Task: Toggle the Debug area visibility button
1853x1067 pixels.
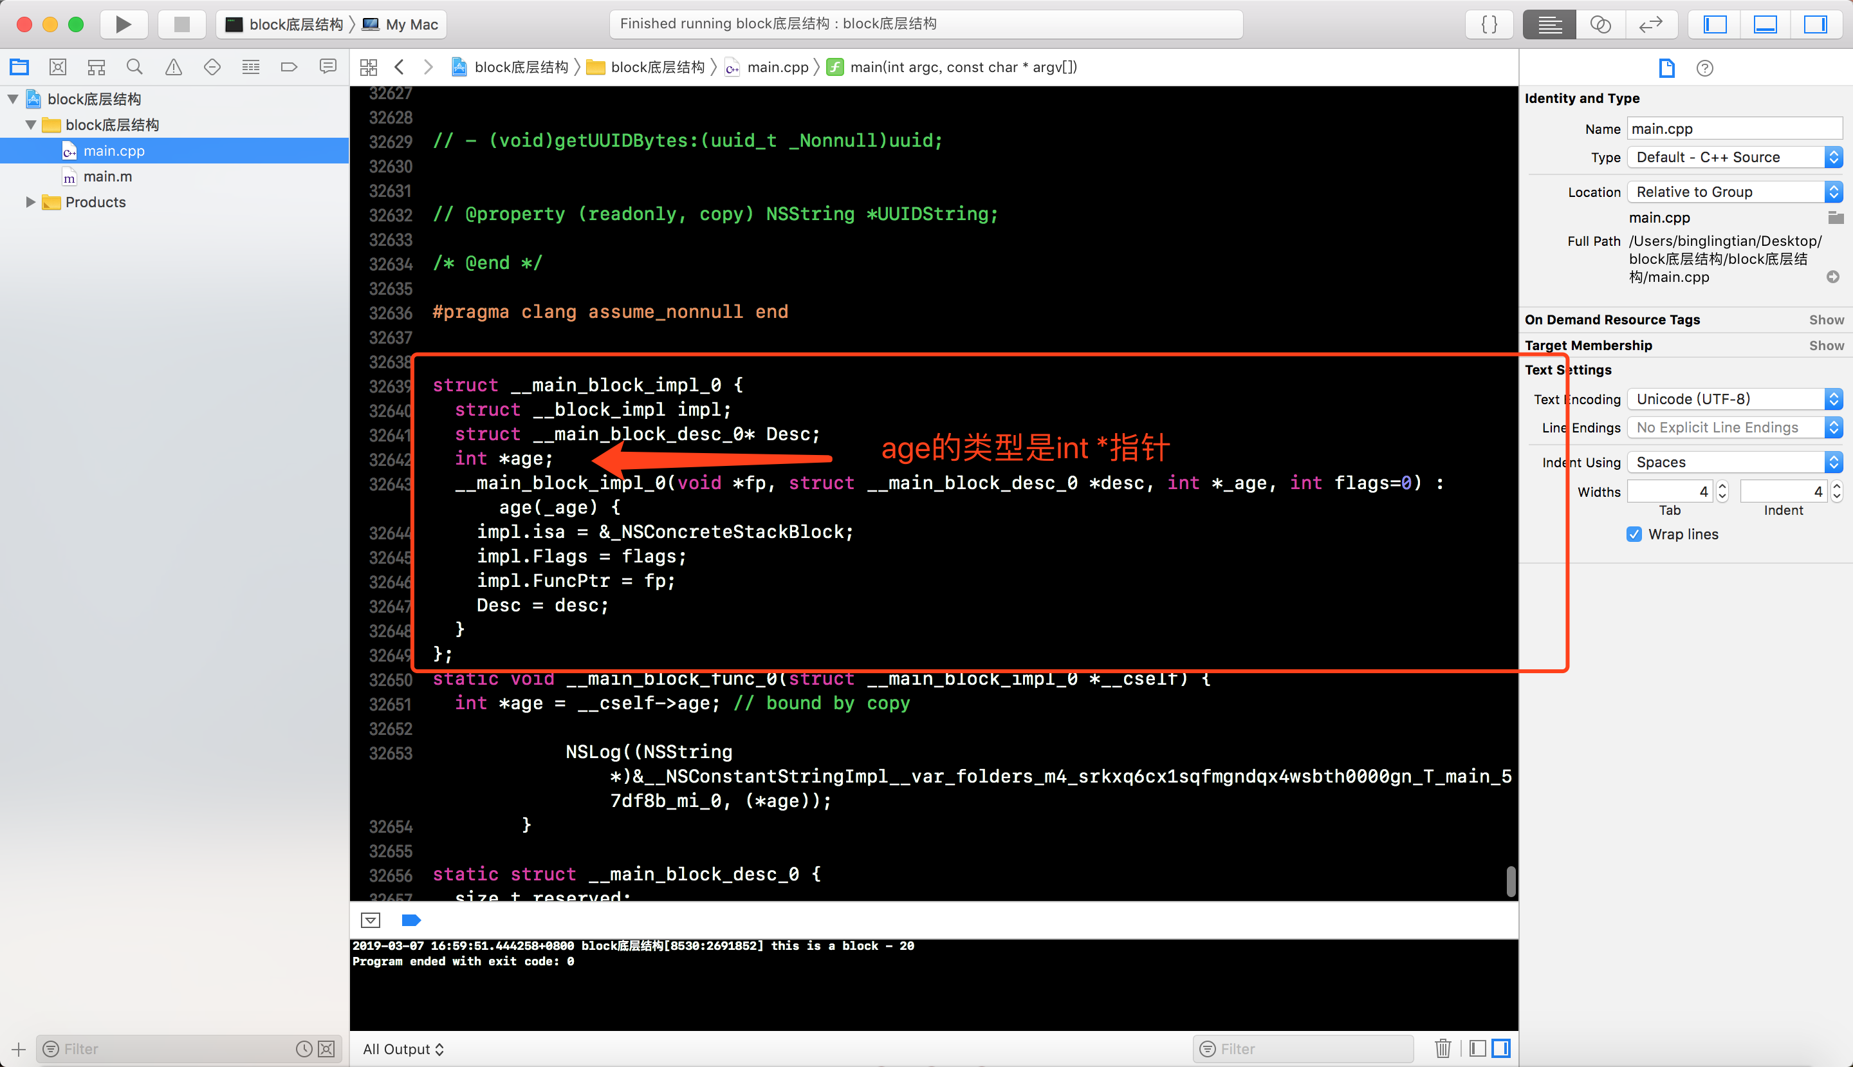Action: (1764, 24)
